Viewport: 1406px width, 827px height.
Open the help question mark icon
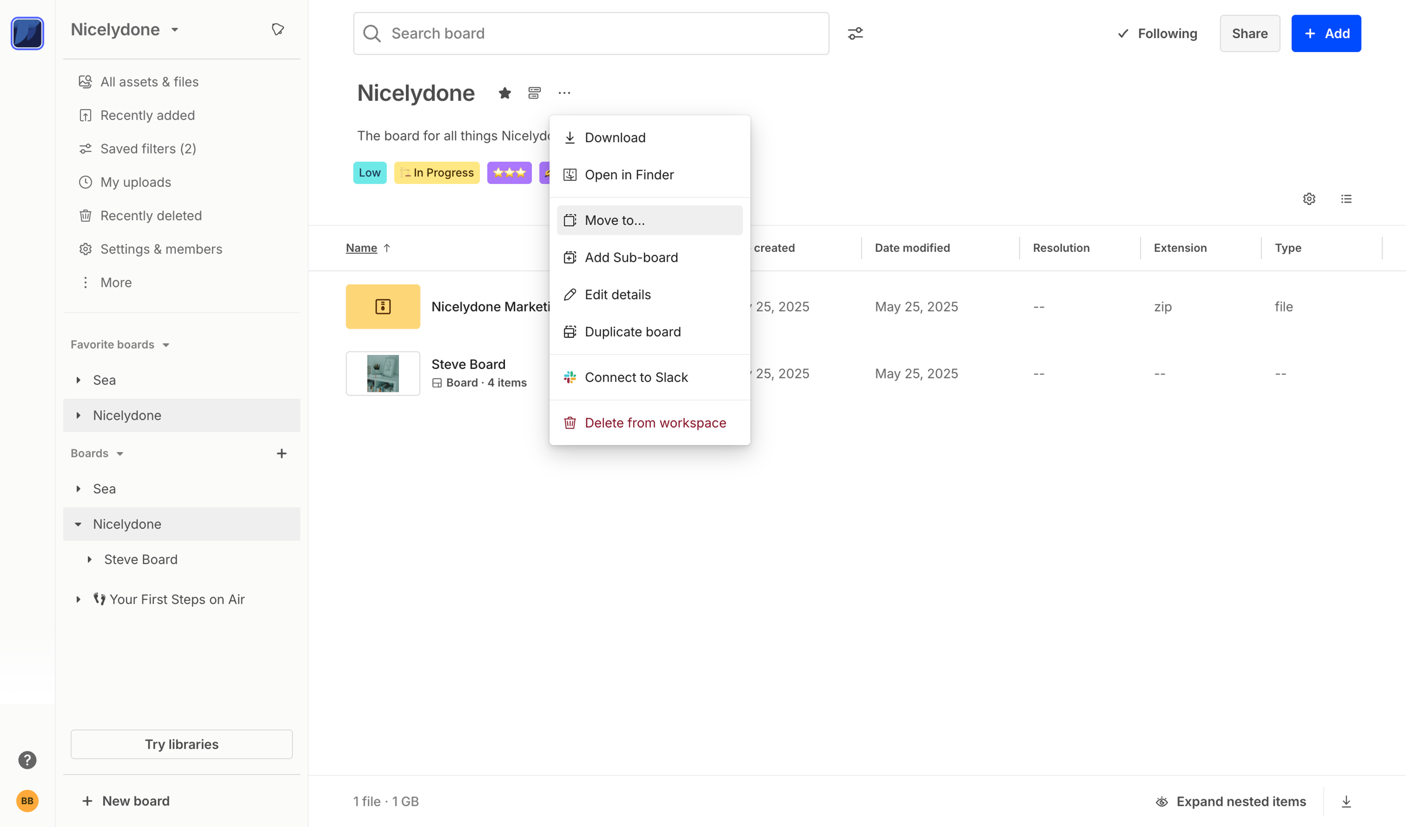[27, 760]
